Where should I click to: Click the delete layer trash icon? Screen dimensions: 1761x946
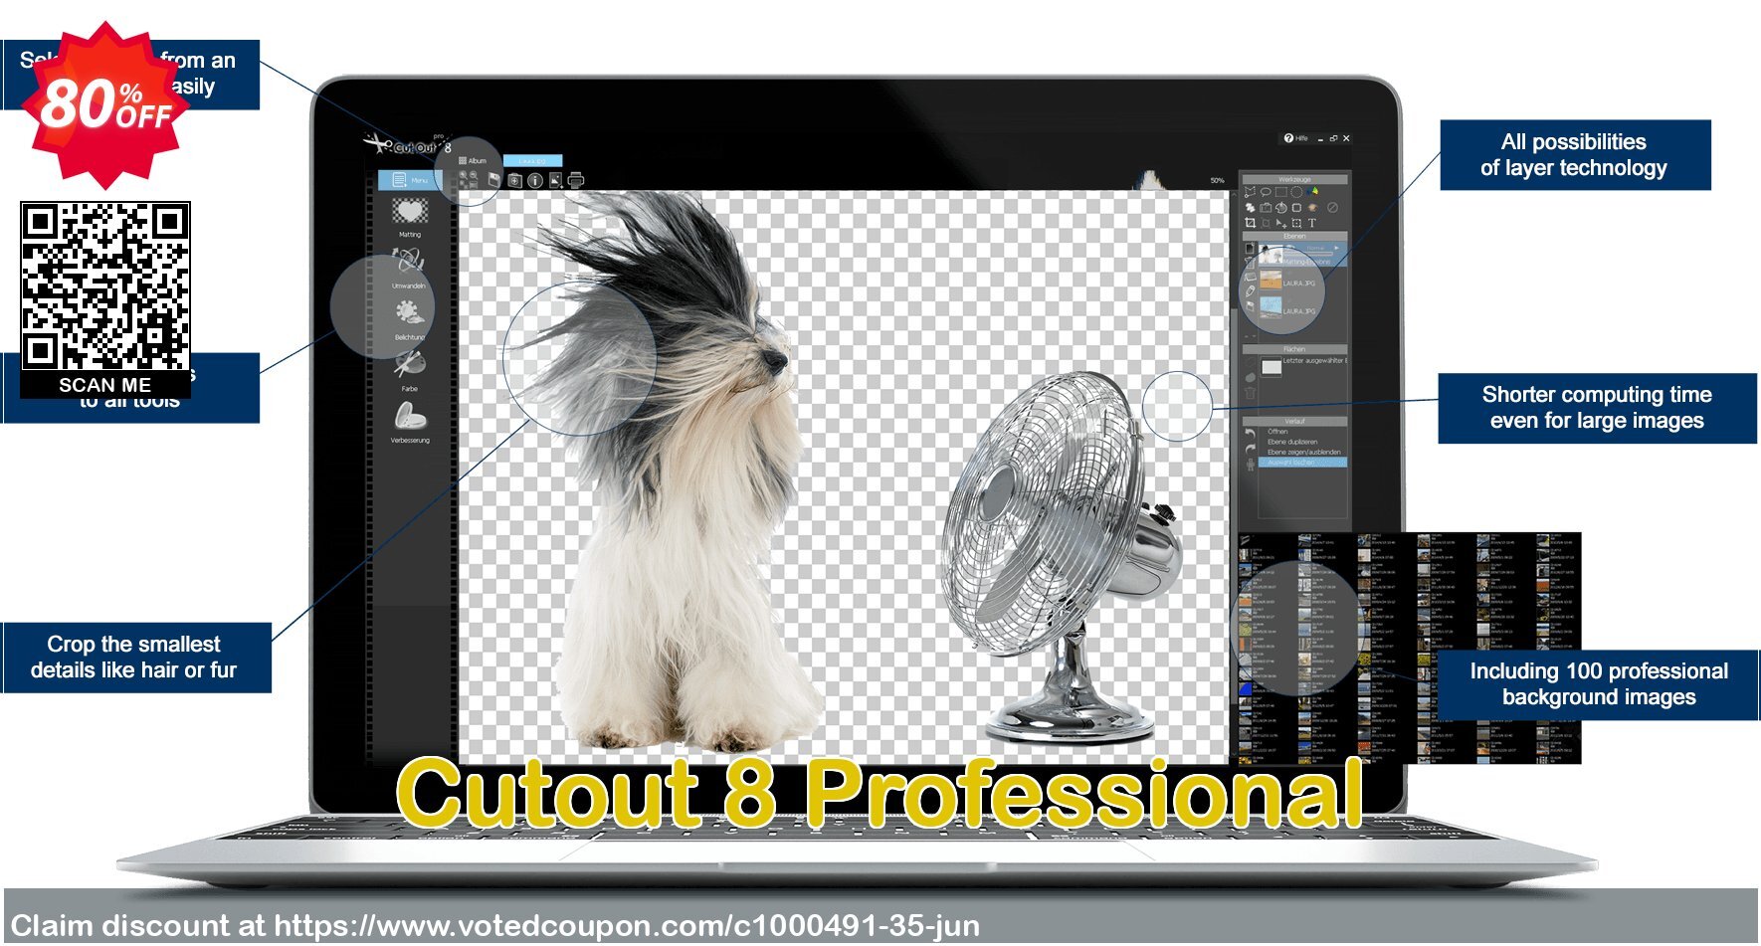point(1251,263)
